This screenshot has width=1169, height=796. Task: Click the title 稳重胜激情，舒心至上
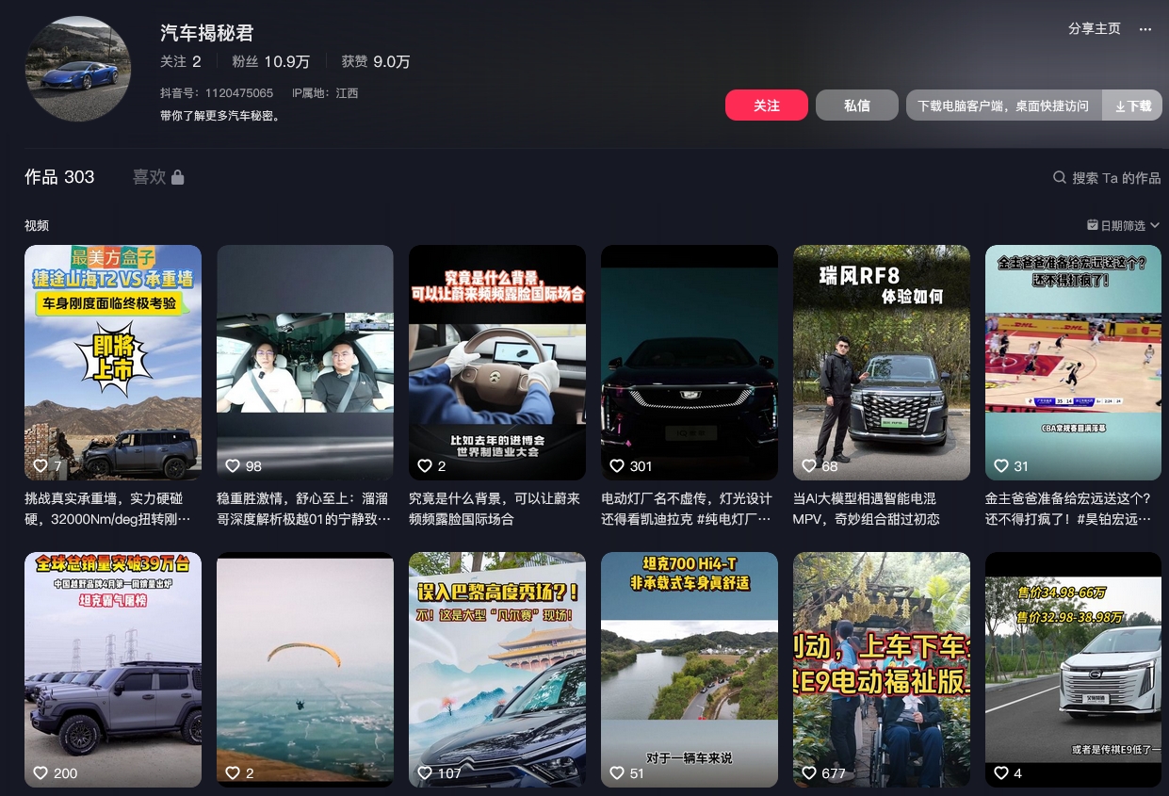click(x=303, y=509)
